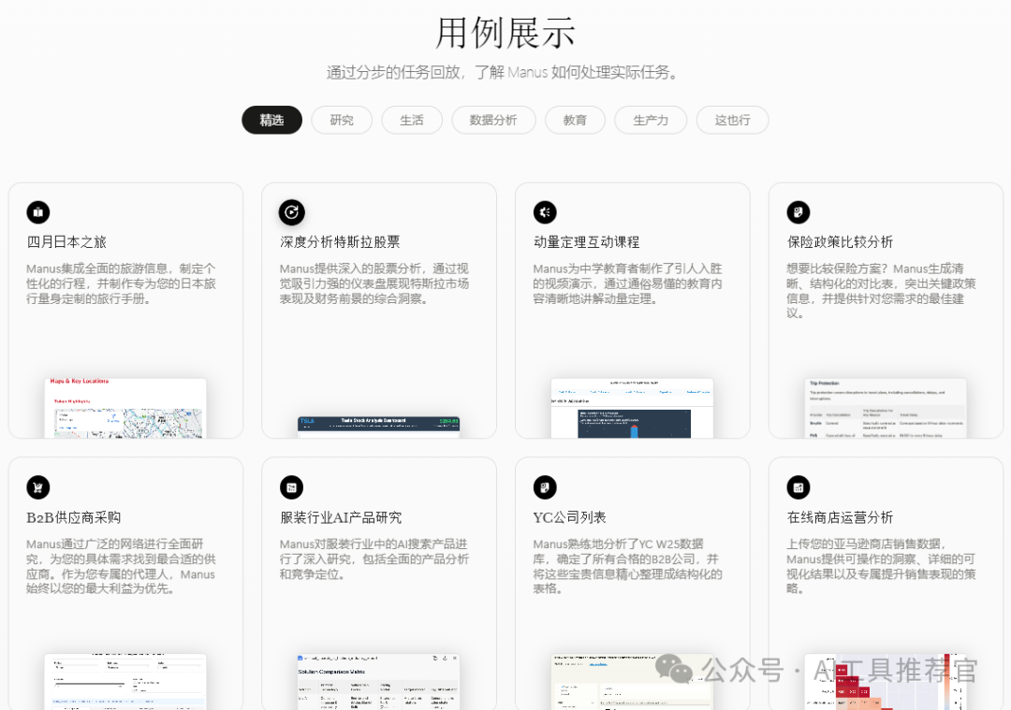Image resolution: width=1011 pixels, height=710 pixels.
Task: Open the 保险政策比较分析 title
Action: point(840,242)
